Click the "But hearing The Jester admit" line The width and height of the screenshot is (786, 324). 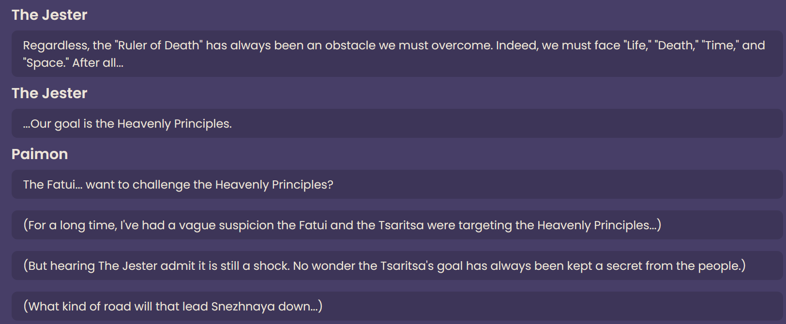(397, 265)
